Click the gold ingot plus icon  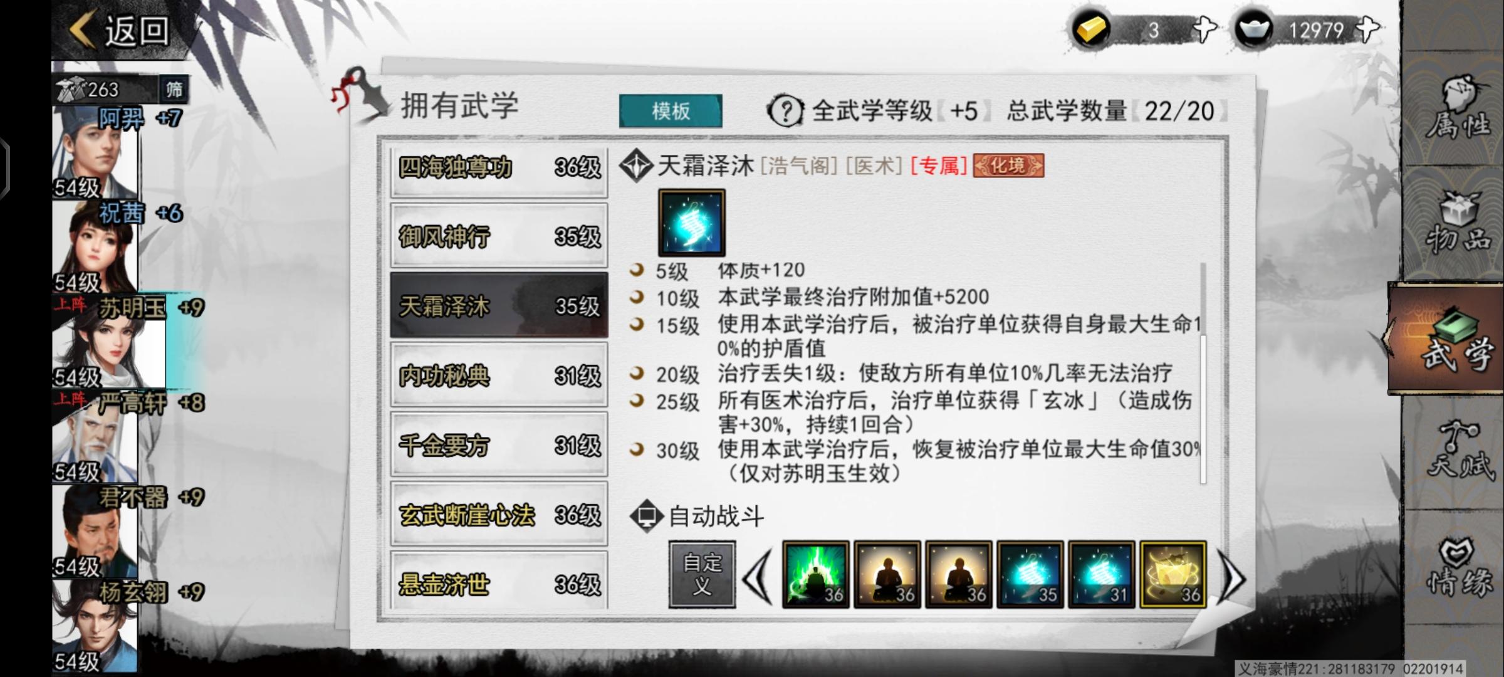(x=1204, y=29)
